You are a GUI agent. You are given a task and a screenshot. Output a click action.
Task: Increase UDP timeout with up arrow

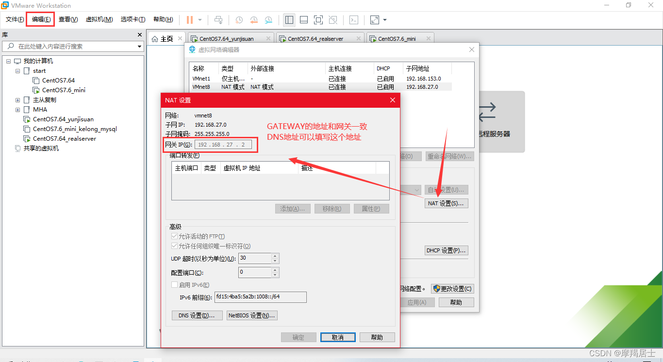point(275,256)
